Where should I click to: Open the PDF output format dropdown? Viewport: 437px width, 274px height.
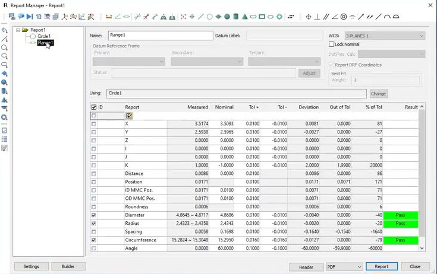[x=344, y=267]
